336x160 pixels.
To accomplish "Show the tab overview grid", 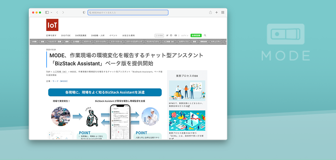I will (223, 12).
